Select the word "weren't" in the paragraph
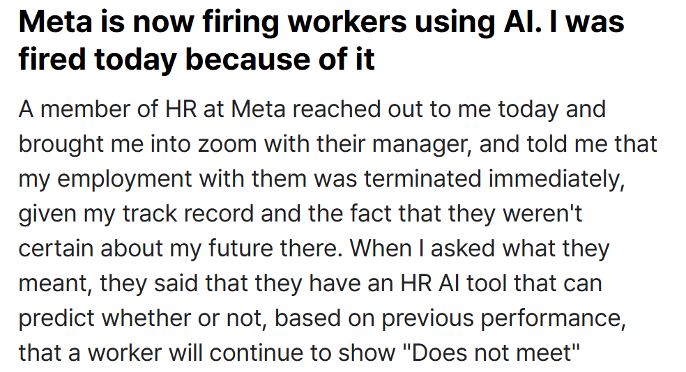Screen dimensions: 686x372 pyautogui.click(x=542, y=214)
